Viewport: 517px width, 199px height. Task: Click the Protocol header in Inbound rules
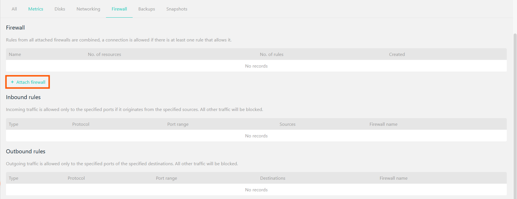tap(81, 124)
